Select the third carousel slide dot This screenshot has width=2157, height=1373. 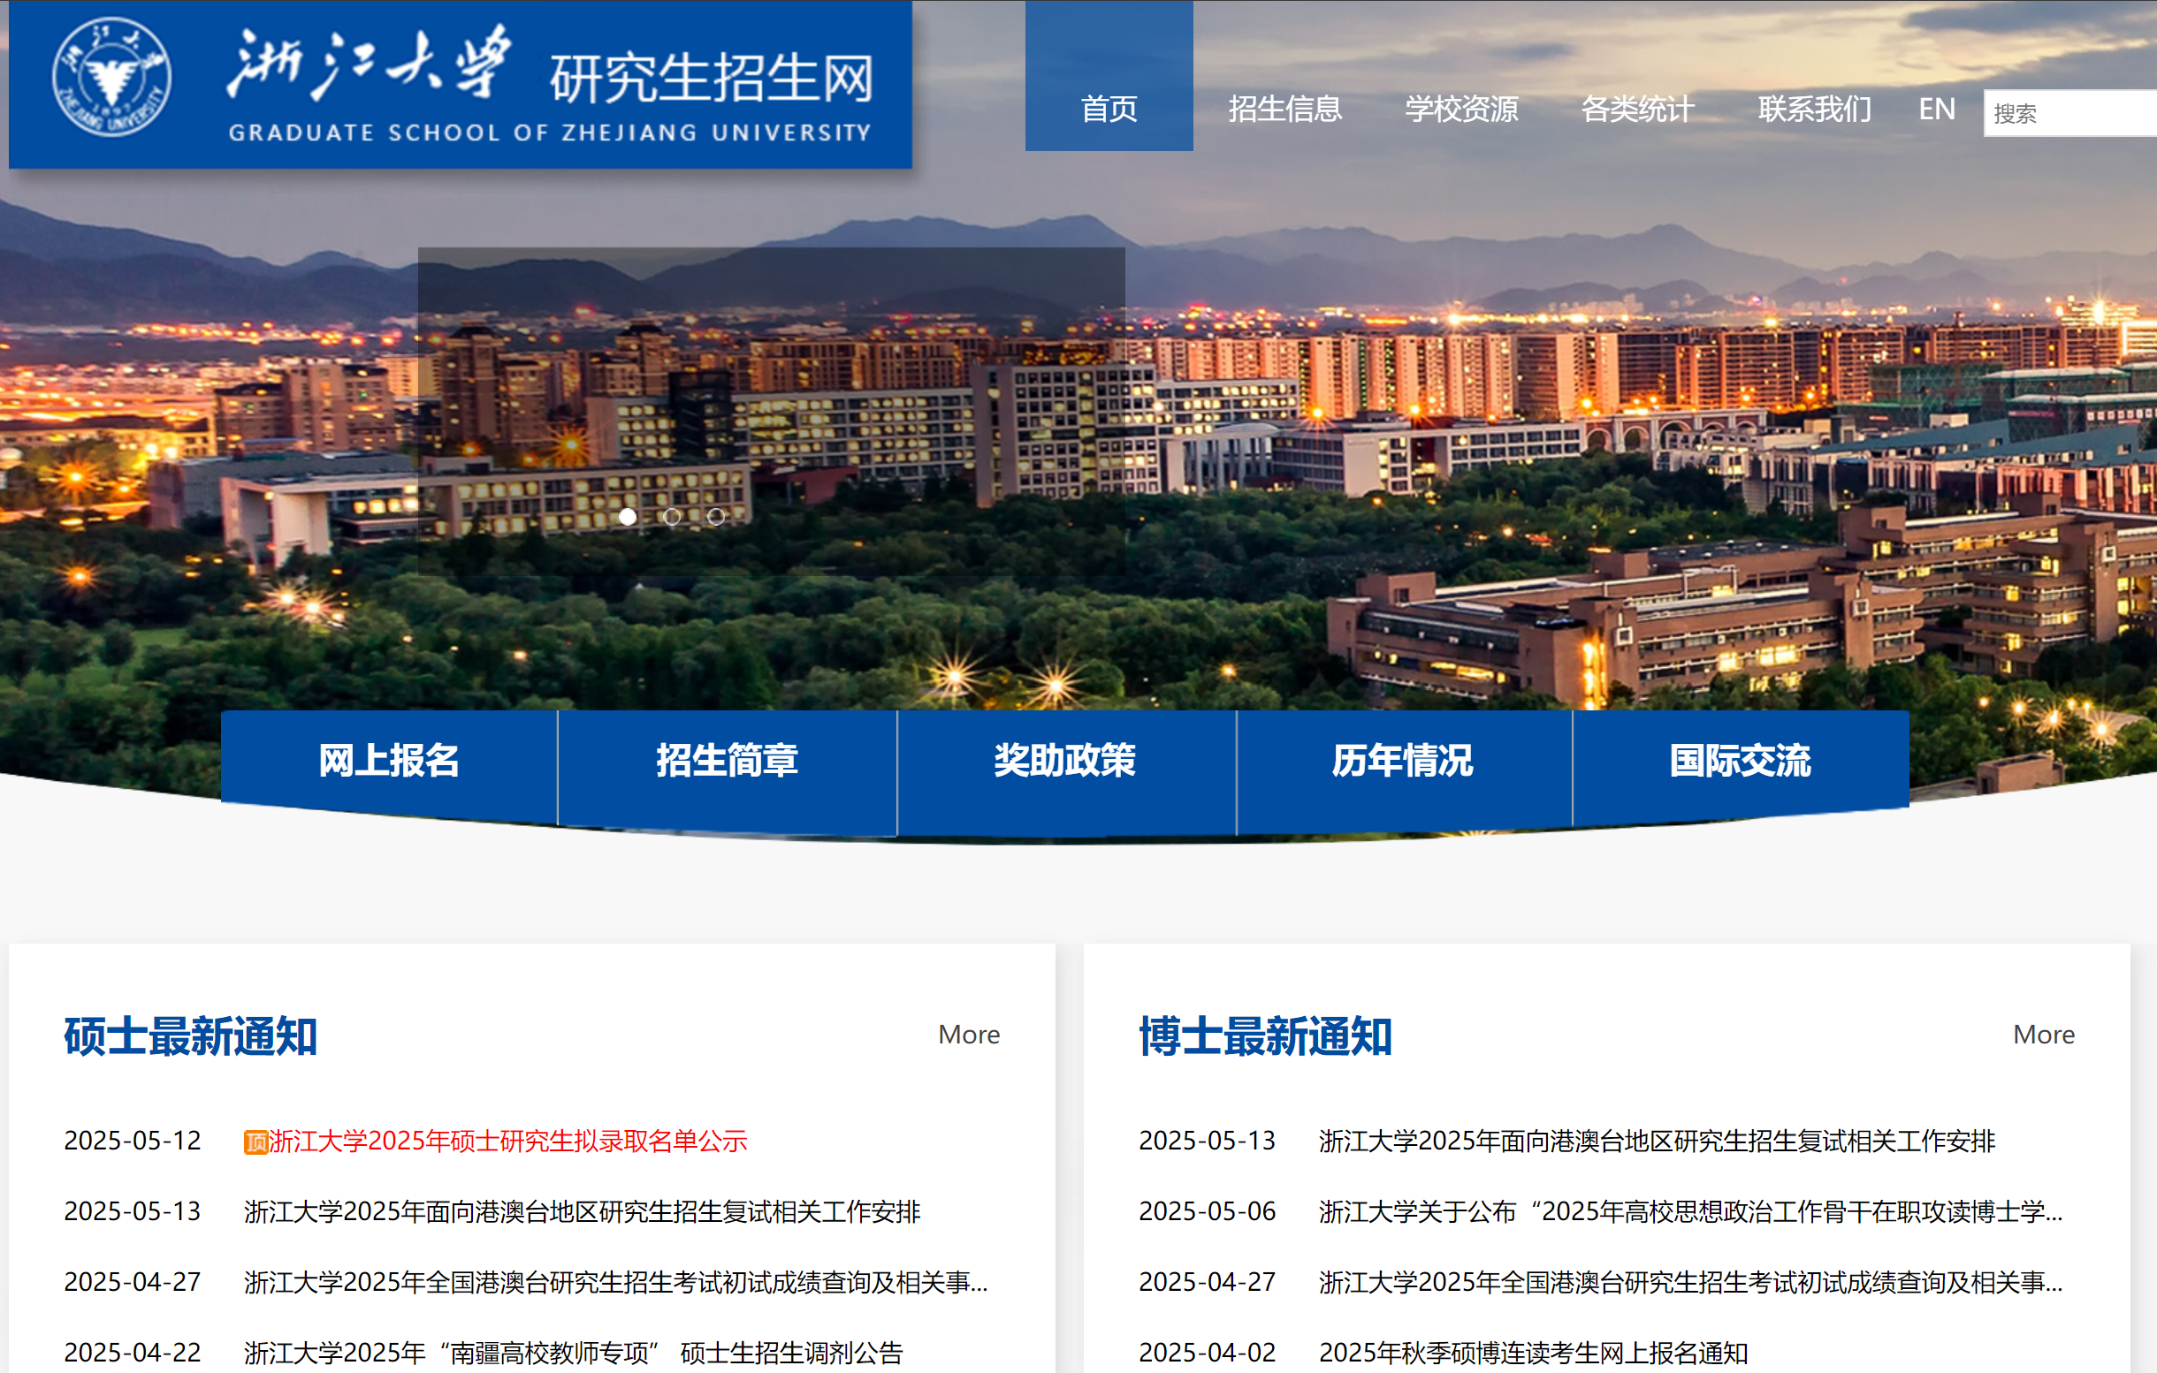tap(716, 517)
